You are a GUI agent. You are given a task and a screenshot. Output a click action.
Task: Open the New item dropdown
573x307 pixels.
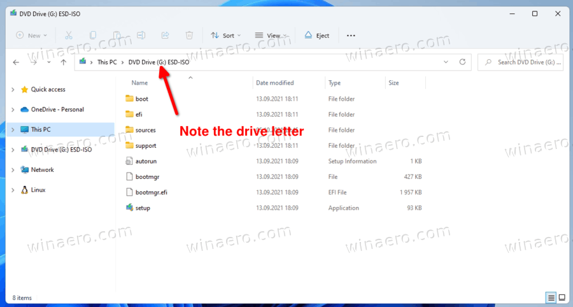[32, 36]
